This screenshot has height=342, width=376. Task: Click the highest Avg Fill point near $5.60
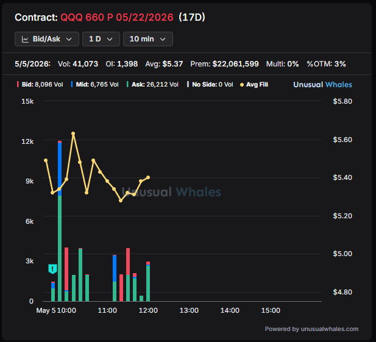point(73,134)
